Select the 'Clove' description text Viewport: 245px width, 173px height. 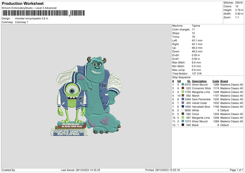196,114
